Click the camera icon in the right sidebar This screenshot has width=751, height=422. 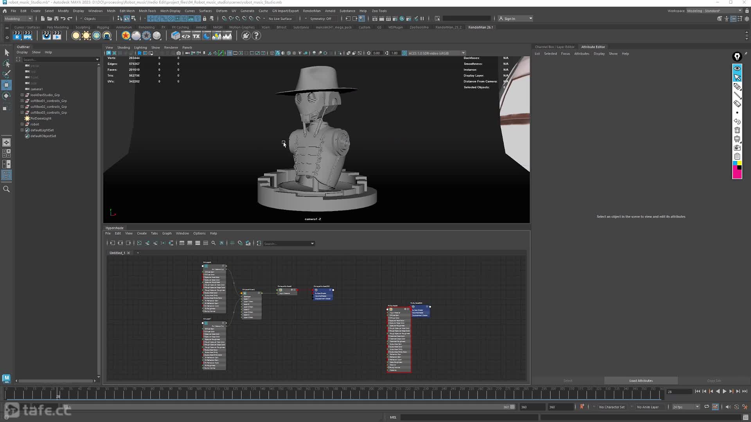[x=737, y=148]
